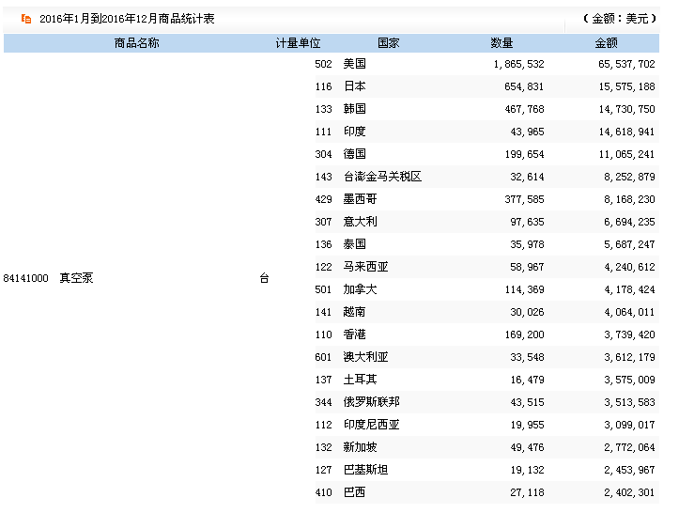This screenshot has width=679, height=513.
Task: Select the unit cell 台
Action: [x=264, y=278]
